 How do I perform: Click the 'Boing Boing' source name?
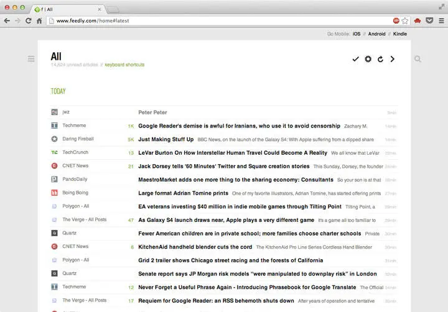coord(75,193)
